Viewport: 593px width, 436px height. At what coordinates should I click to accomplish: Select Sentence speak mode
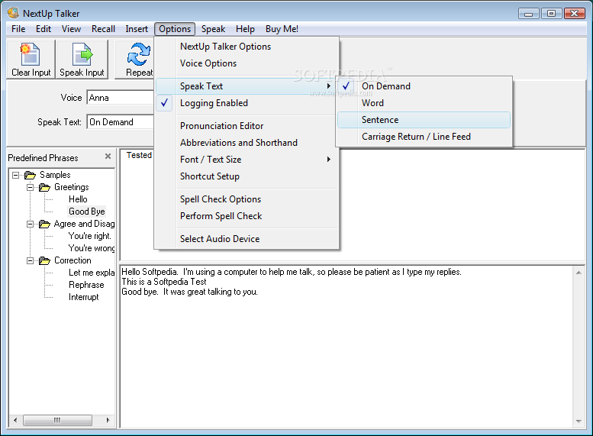[424, 120]
